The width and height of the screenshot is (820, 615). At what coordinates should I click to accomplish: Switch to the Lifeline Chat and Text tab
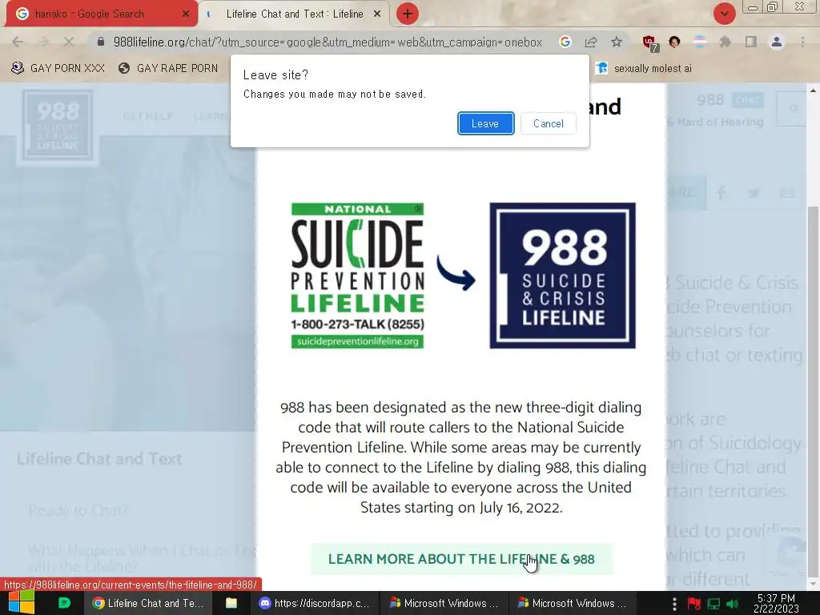[x=295, y=14]
